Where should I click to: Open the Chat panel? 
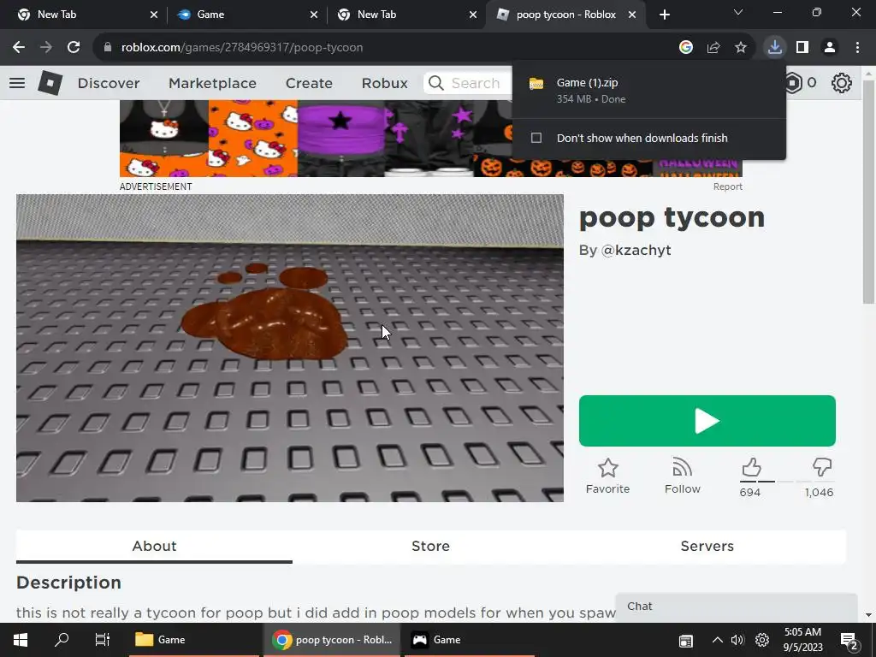click(737, 607)
